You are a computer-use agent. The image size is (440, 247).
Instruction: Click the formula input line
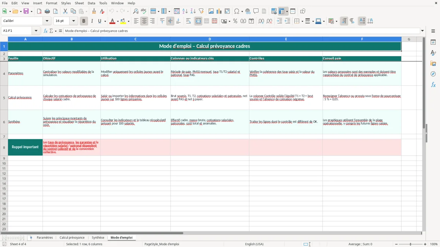(242, 31)
